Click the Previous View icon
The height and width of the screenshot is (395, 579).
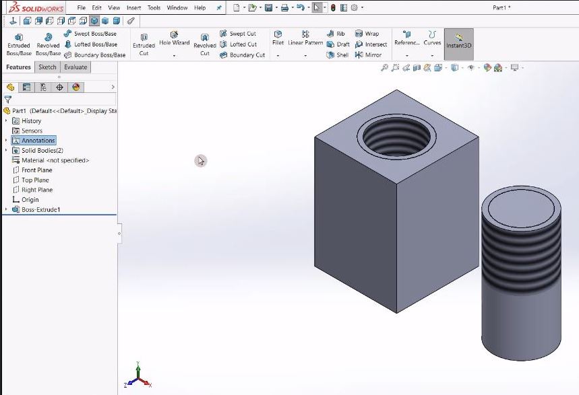tap(406, 67)
